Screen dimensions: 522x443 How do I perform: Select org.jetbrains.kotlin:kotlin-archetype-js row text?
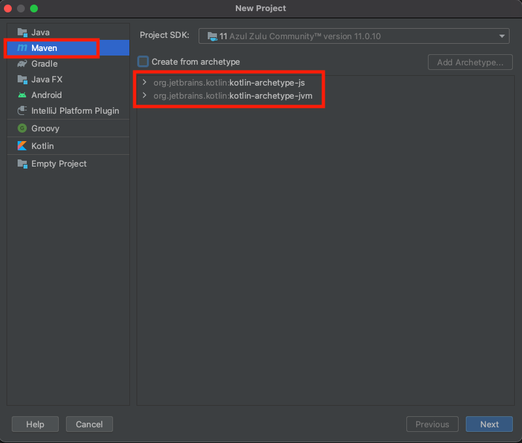click(x=229, y=82)
